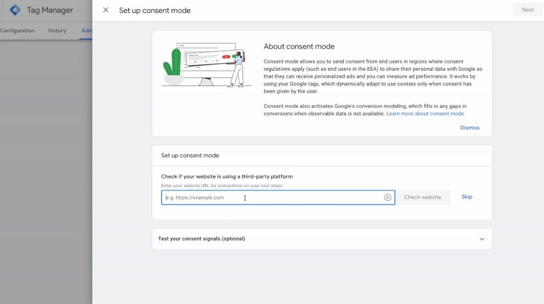The width and height of the screenshot is (544, 304).
Task: Switch to the Configuration tab
Action: (x=17, y=30)
